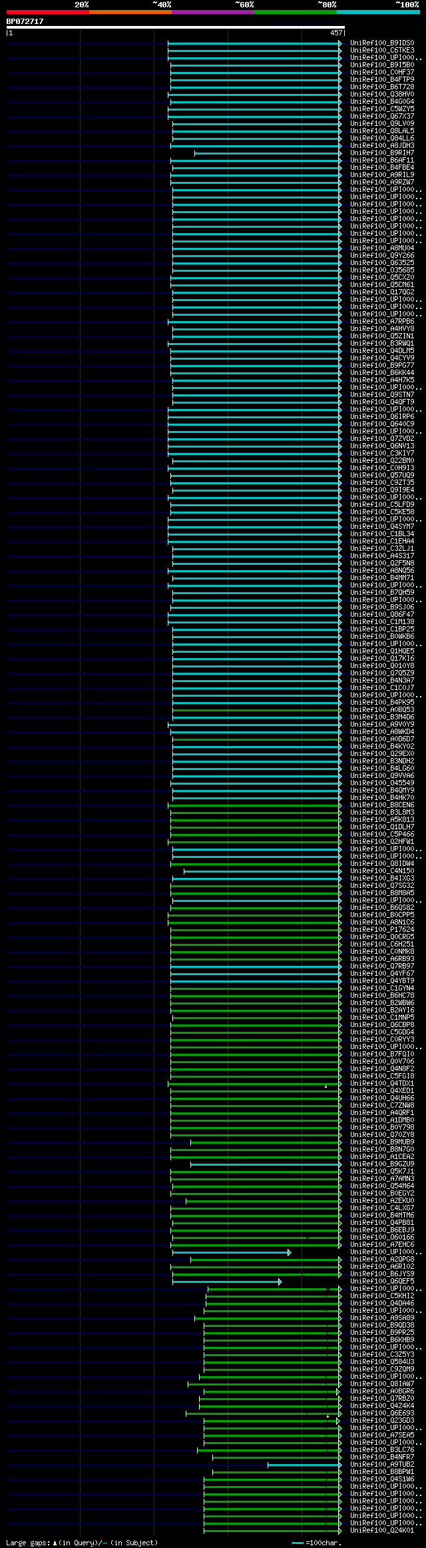Screen dimensions: 426x1548
Task: Select UniRef100_Q8IAW7 label
Action: click(382, 1384)
